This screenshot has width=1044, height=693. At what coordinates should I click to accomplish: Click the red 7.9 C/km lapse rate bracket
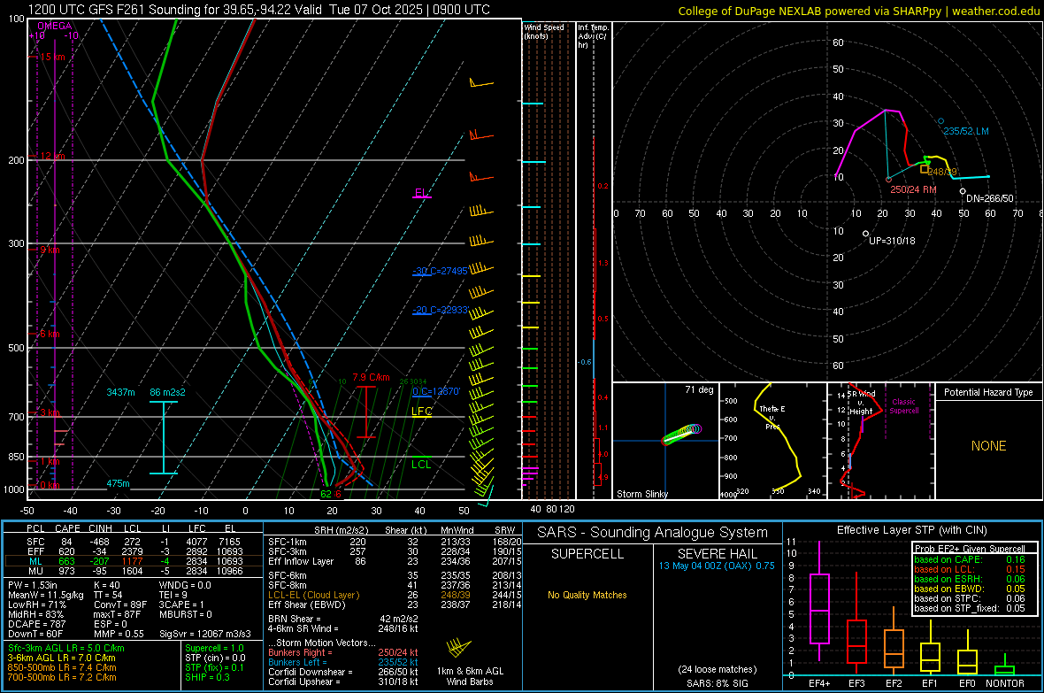[365, 412]
